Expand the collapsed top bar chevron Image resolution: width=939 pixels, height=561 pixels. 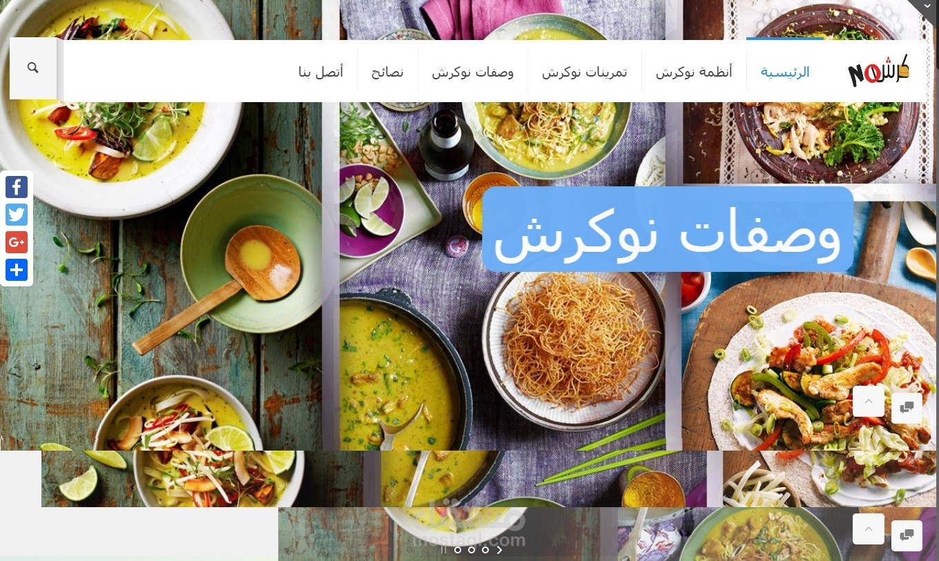tap(927, 6)
